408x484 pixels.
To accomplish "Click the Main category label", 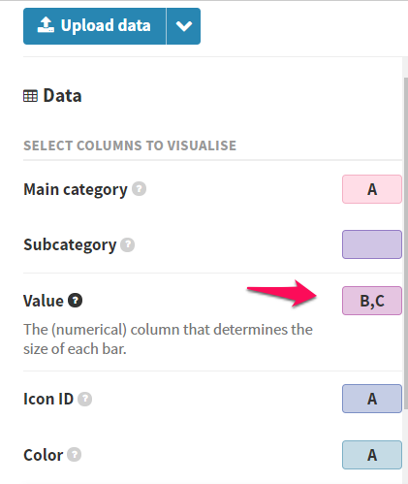I will click(x=76, y=189).
